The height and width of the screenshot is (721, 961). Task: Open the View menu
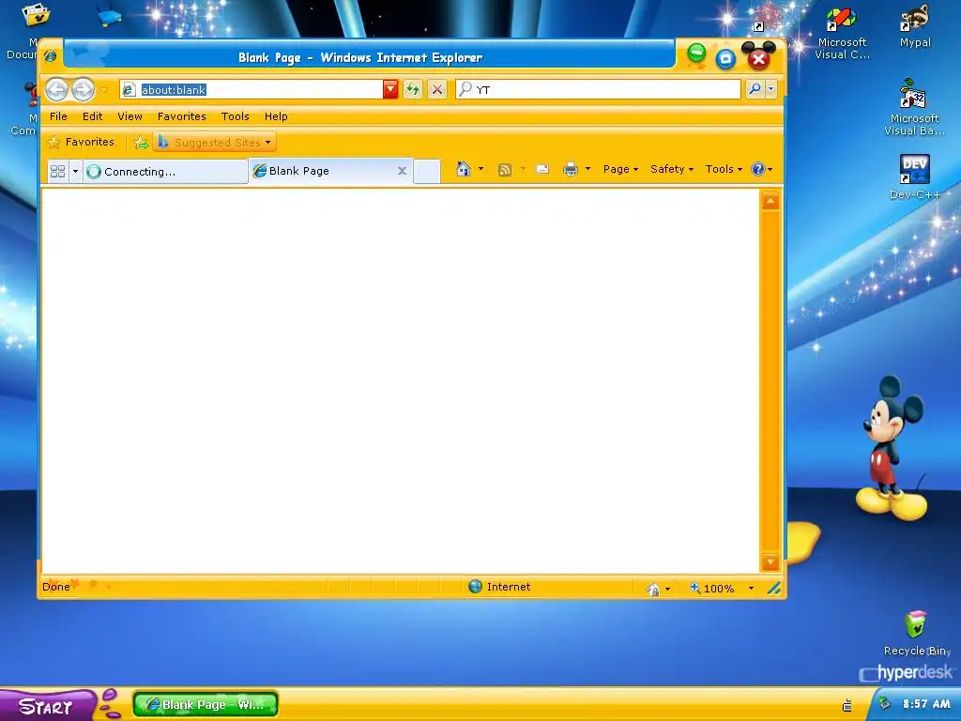130,116
